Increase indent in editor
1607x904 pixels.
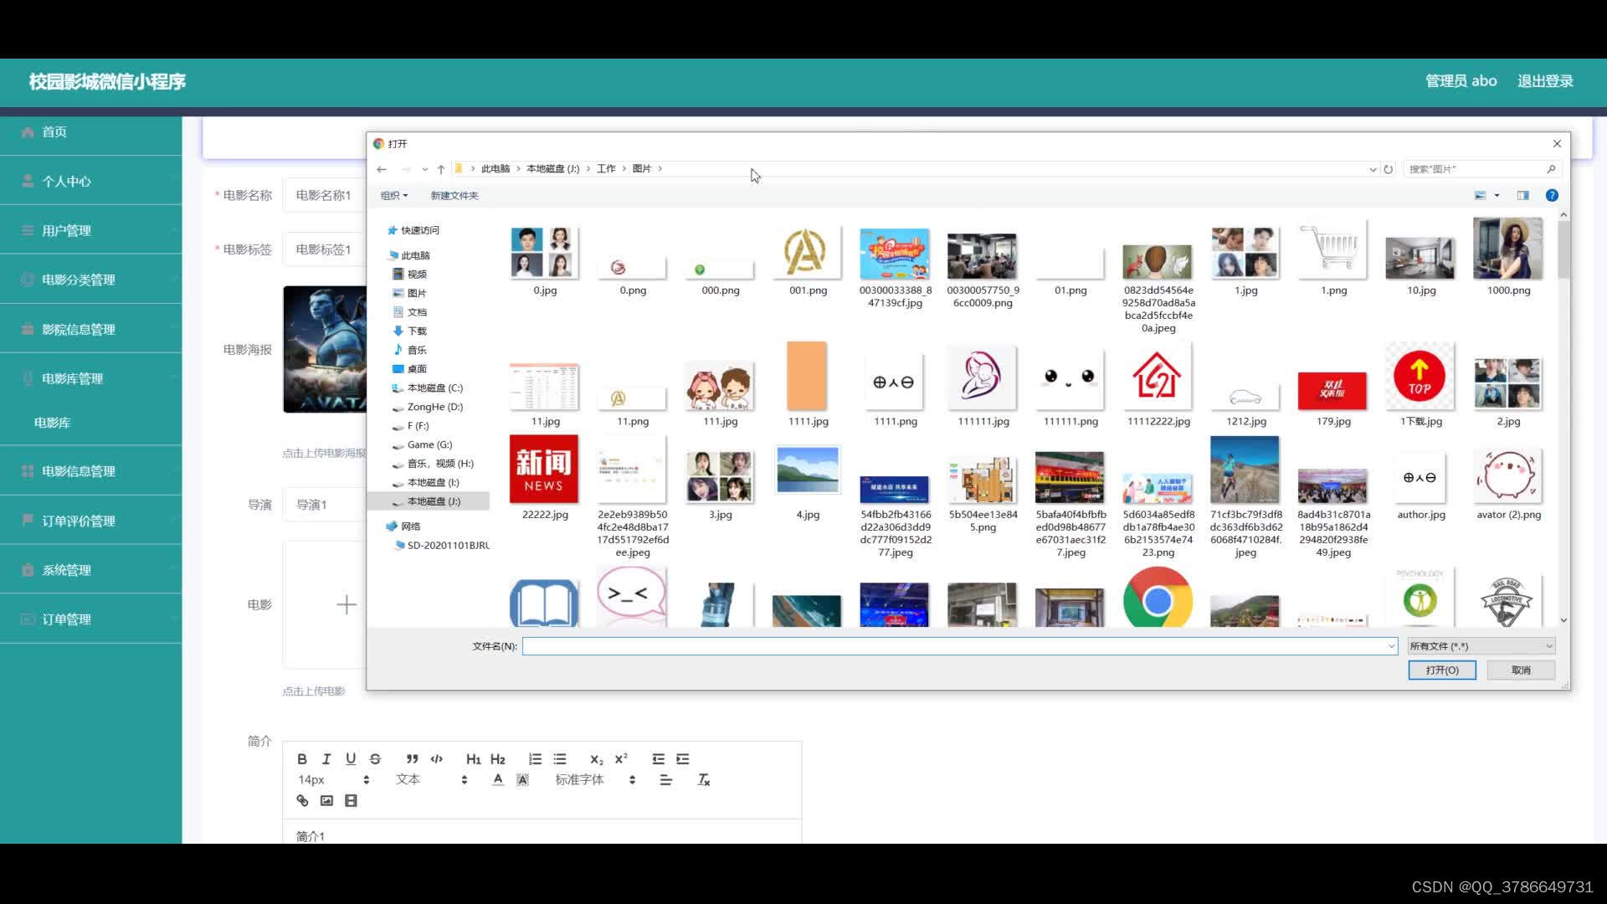coord(683,759)
